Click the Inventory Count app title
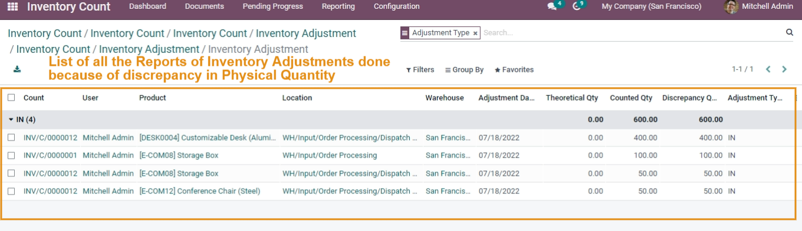Screen dimensions: 802x231 [68, 7]
